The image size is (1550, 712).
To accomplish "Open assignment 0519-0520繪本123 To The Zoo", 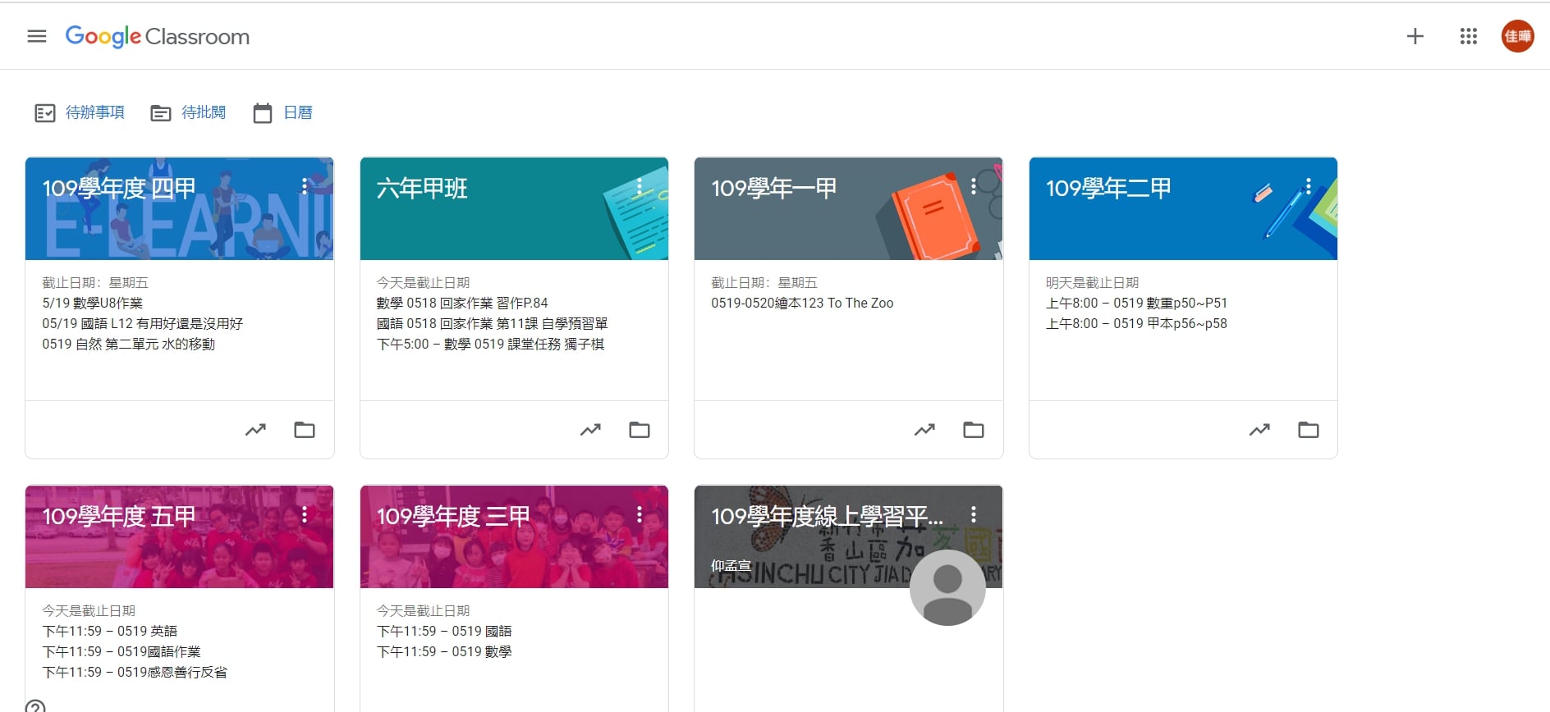I will tap(802, 304).
